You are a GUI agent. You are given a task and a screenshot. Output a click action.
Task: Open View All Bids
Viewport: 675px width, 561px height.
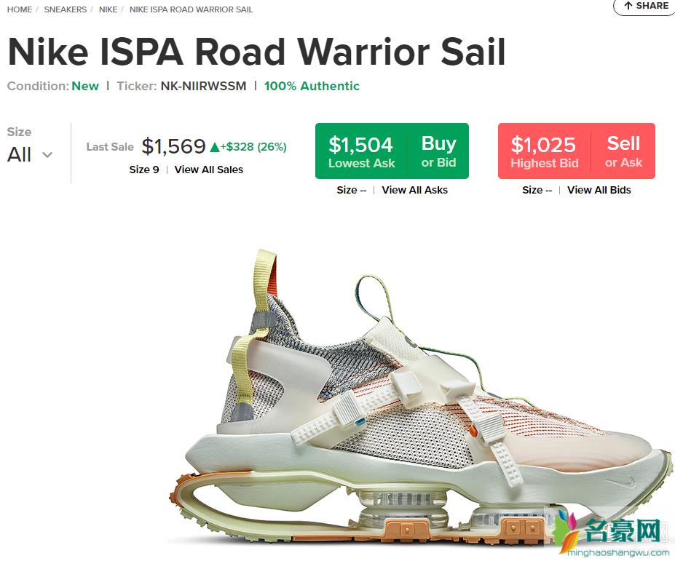pos(599,190)
